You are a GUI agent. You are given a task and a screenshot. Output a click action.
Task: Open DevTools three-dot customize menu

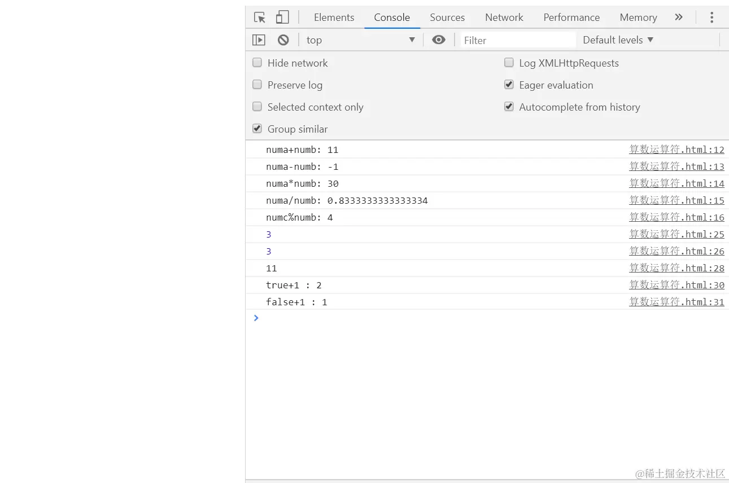pyautogui.click(x=711, y=17)
